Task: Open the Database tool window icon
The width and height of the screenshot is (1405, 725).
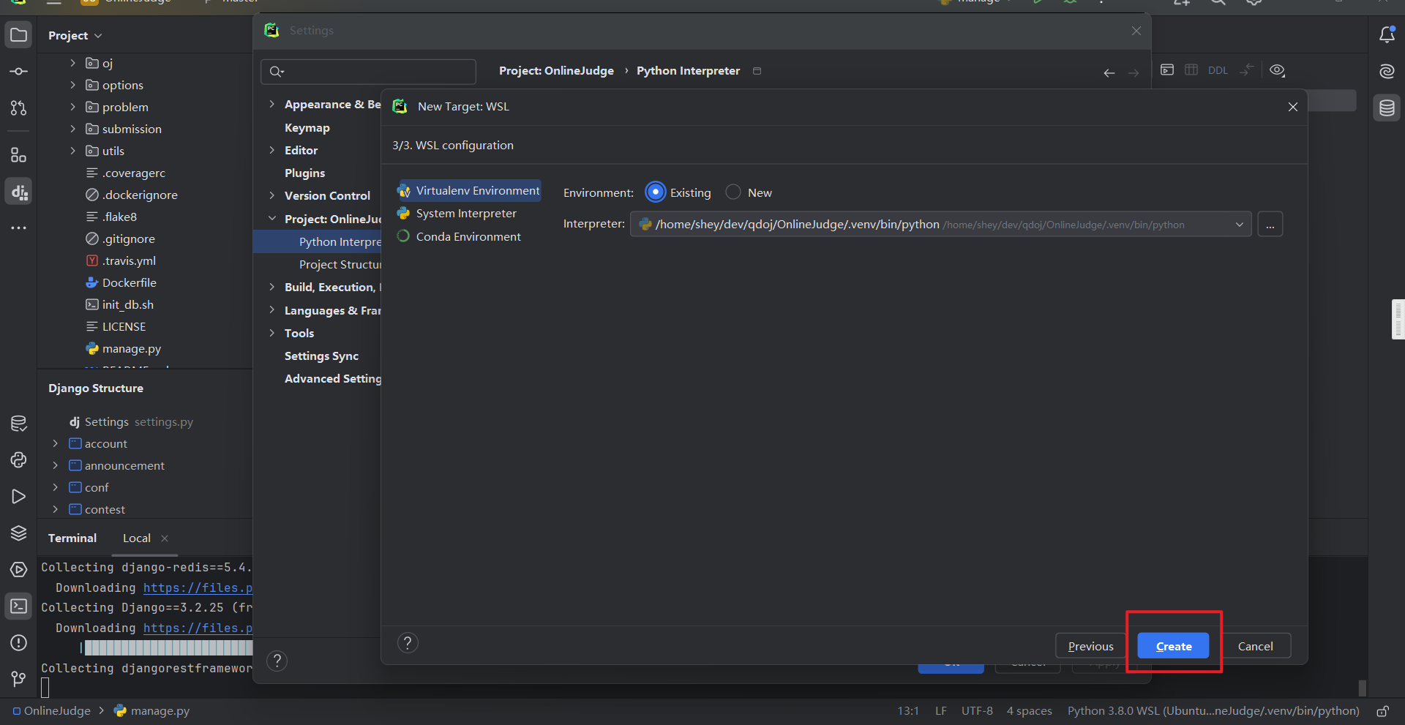Action: (x=1387, y=108)
